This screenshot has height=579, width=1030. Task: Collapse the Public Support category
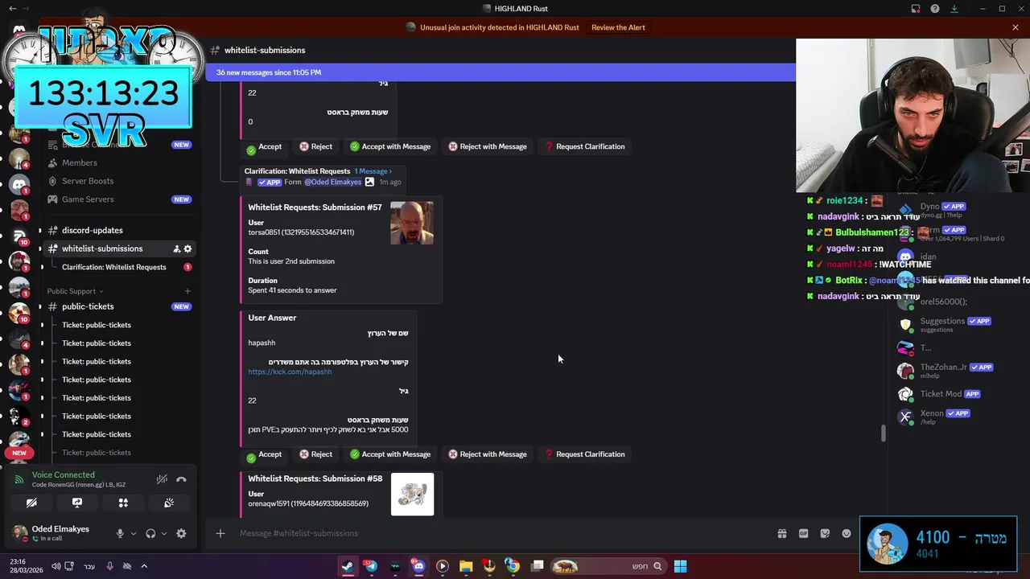point(74,291)
